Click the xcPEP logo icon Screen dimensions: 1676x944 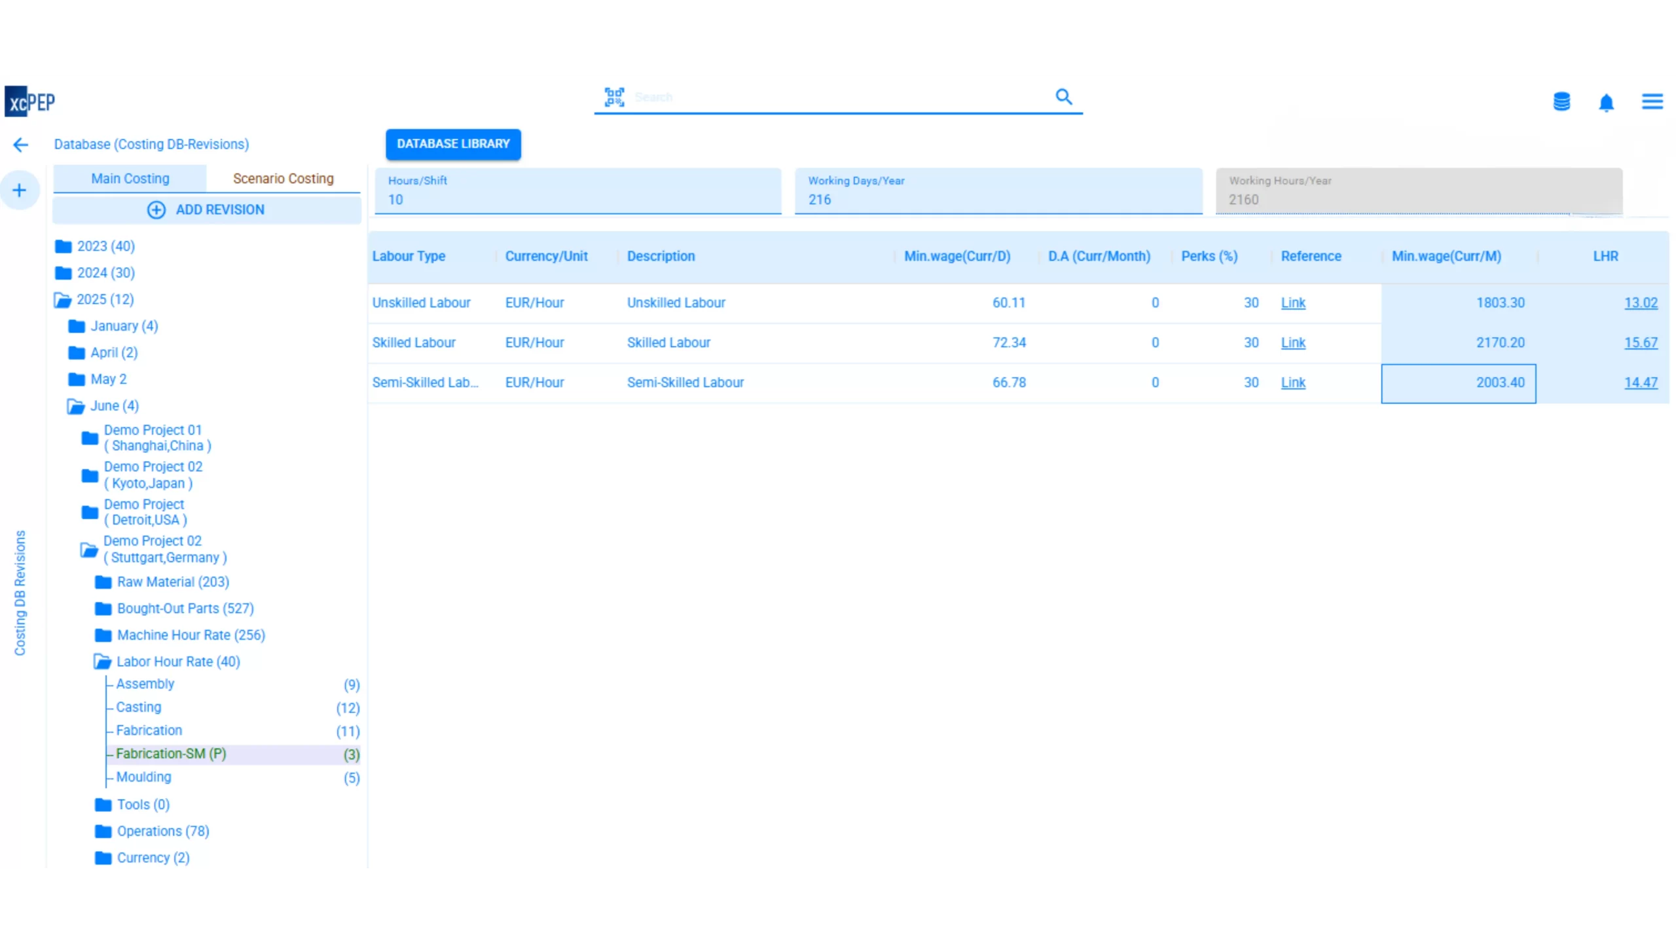click(29, 102)
